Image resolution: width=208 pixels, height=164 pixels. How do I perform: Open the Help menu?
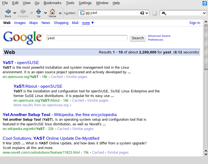click(116, 3)
